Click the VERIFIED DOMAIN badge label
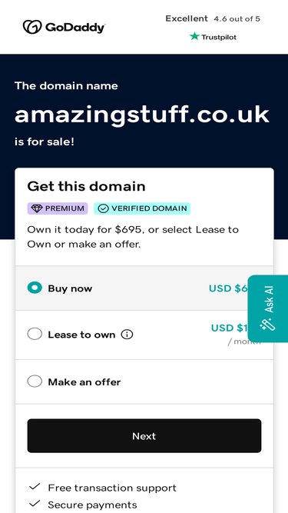Viewport: 288px width, 513px height. tap(149, 208)
